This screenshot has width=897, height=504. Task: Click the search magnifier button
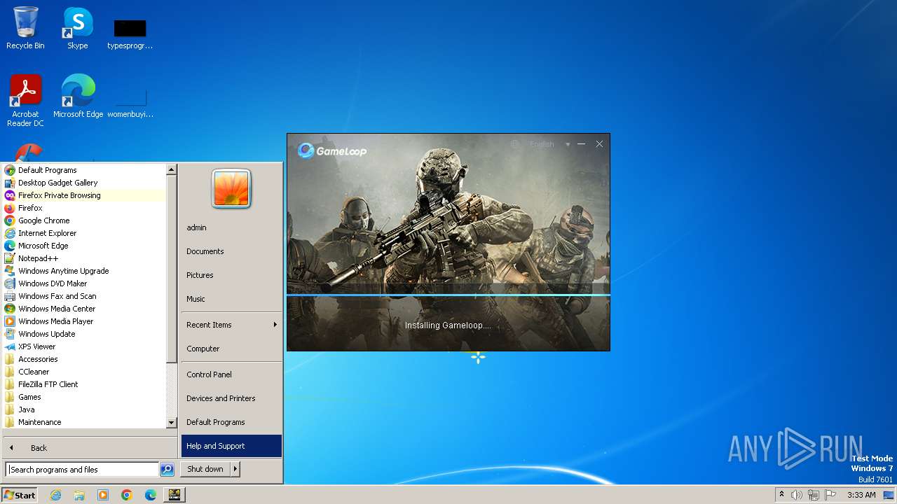pyautogui.click(x=167, y=470)
